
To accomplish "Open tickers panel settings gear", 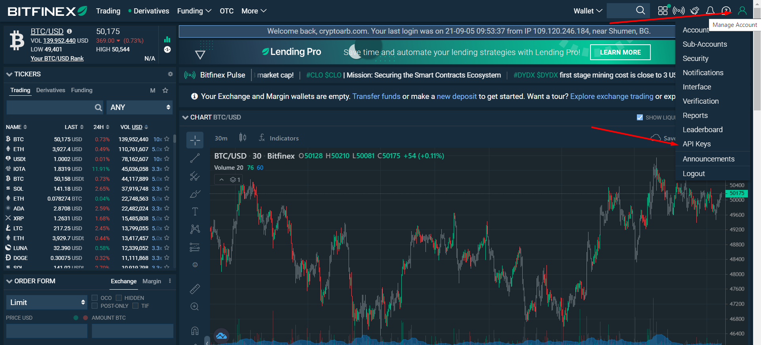I will click(170, 74).
